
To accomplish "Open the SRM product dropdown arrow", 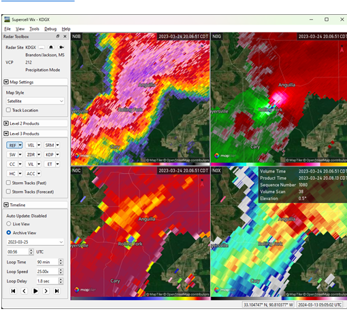I will point(58,145).
